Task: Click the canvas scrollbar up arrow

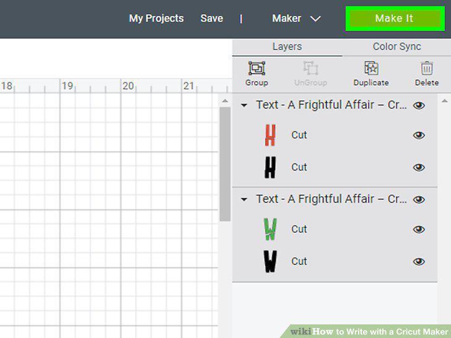Action: click(225, 101)
